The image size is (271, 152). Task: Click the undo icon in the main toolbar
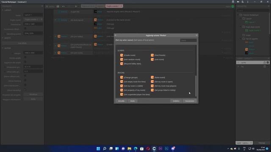(64, 6)
